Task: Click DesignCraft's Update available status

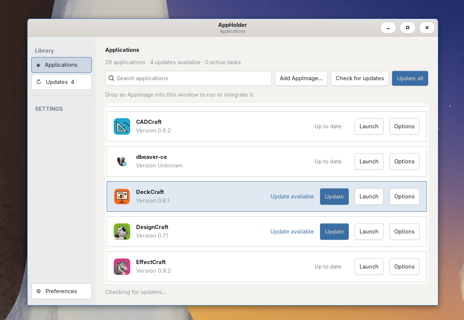Action: [292, 232]
